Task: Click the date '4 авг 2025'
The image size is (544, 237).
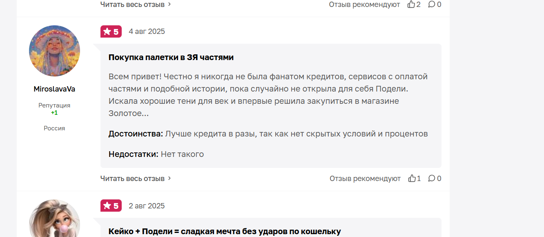Action: click(x=147, y=31)
